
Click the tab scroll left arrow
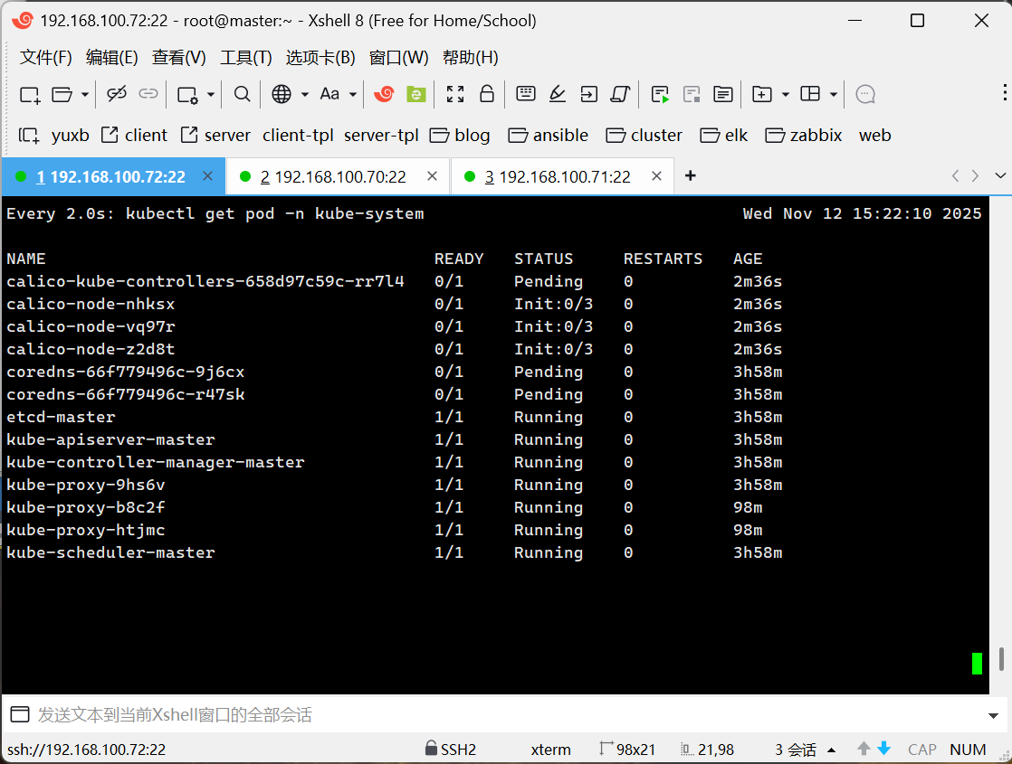(x=955, y=176)
